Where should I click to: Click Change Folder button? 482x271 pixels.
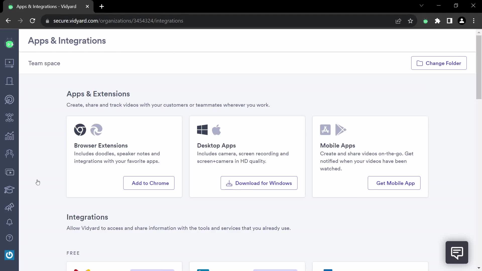(x=439, y=63)
